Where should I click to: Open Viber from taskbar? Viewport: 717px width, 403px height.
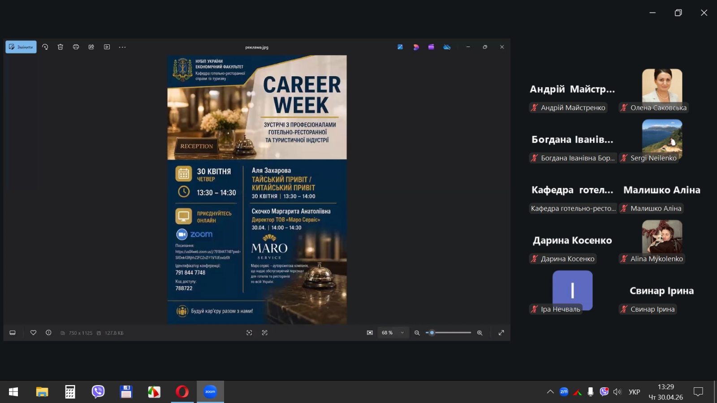click(x=98, y=392)
